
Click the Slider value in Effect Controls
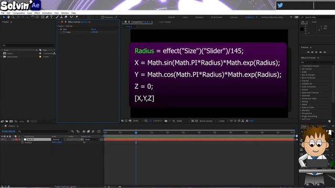pos(94,32)
